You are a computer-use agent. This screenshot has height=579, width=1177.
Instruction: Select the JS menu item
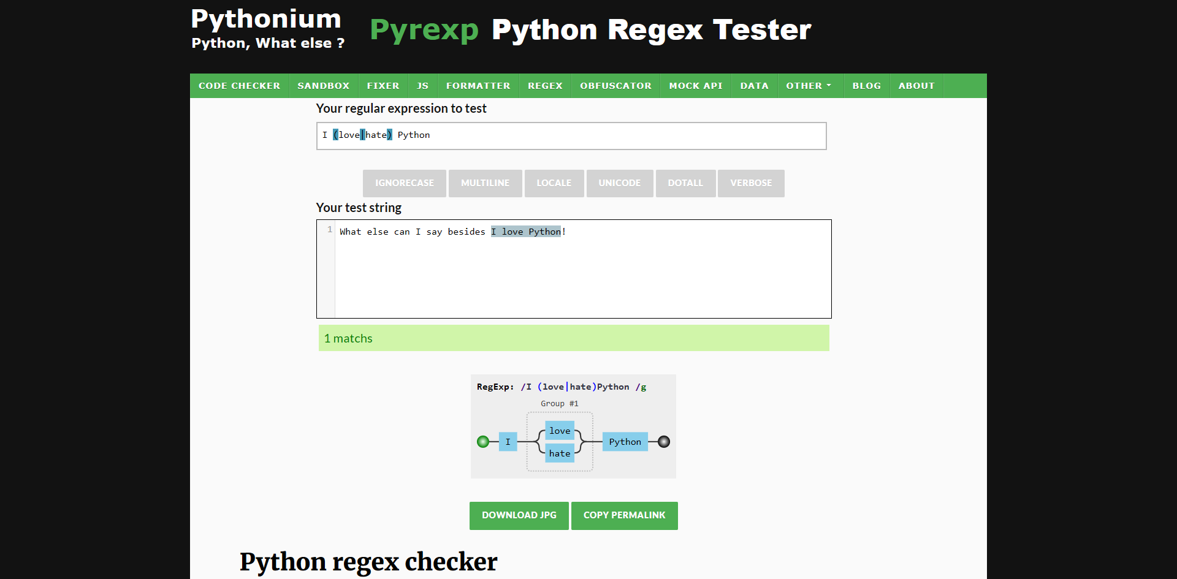click(423, 86)
